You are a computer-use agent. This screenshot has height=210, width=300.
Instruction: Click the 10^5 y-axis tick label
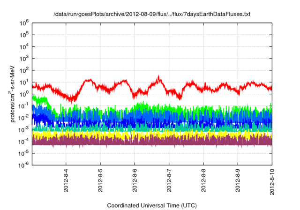pos(24,35)
